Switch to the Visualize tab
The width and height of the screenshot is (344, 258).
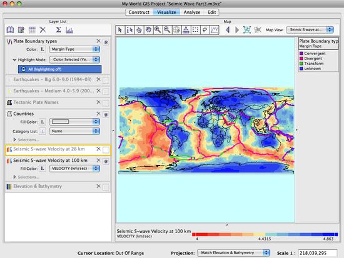tap(166, 12)
